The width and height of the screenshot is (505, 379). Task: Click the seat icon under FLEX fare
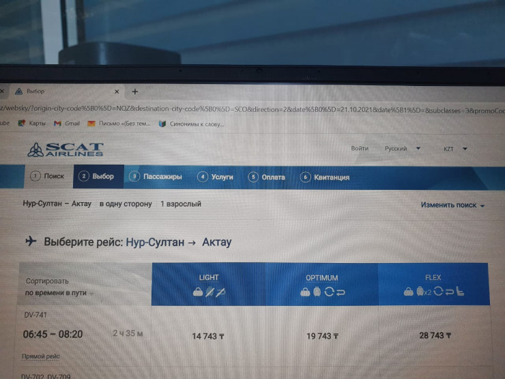click(x=461, y=292)
